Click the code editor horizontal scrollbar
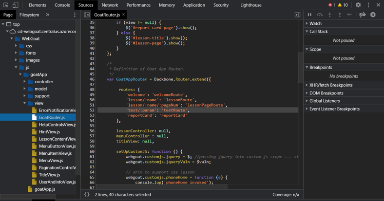 tap(162, 187)
